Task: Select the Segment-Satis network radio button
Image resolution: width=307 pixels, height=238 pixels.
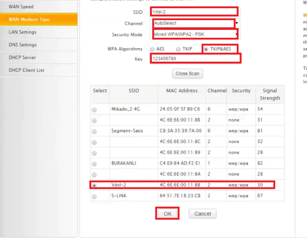Action: point(94,132)
